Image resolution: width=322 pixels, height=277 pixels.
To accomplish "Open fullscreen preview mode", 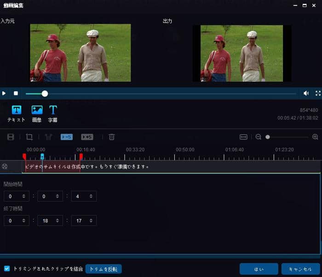I will click(x=318, y=93).
